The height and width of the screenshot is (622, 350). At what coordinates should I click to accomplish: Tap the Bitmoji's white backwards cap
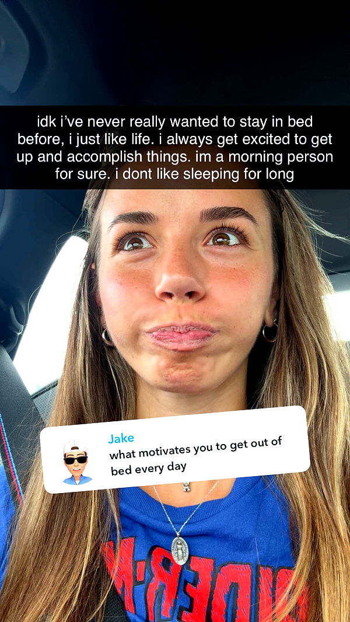73,447
